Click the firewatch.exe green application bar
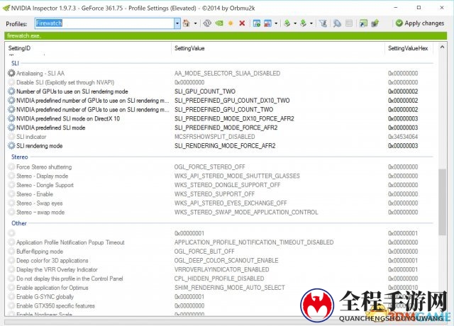This screenshot has height=326, width=454. 226,36
